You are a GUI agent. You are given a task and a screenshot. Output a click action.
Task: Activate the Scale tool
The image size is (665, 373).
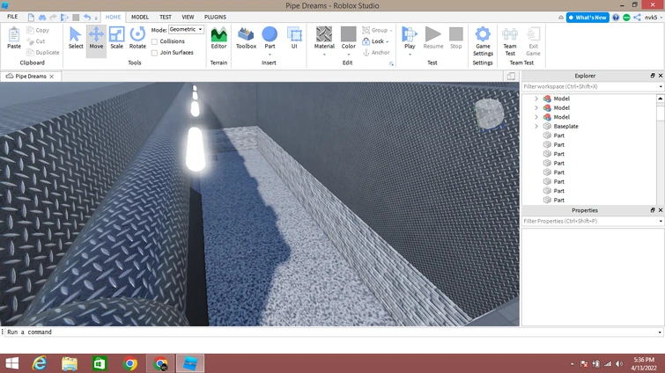tap(116, 38)
